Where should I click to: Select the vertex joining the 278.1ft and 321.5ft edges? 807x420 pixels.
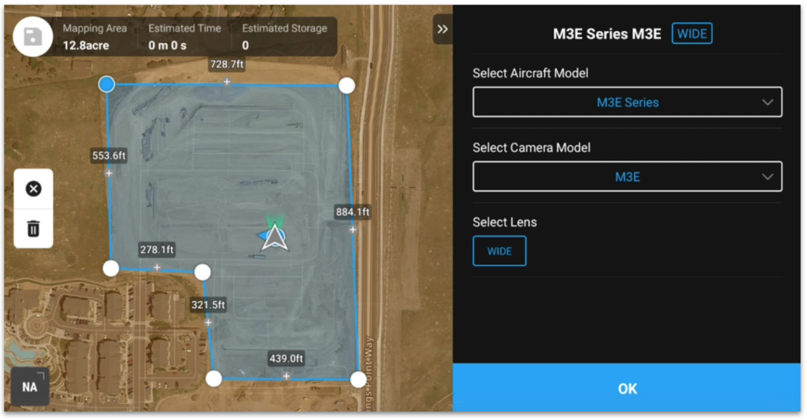pyautogui.click(x=203, y=272)
